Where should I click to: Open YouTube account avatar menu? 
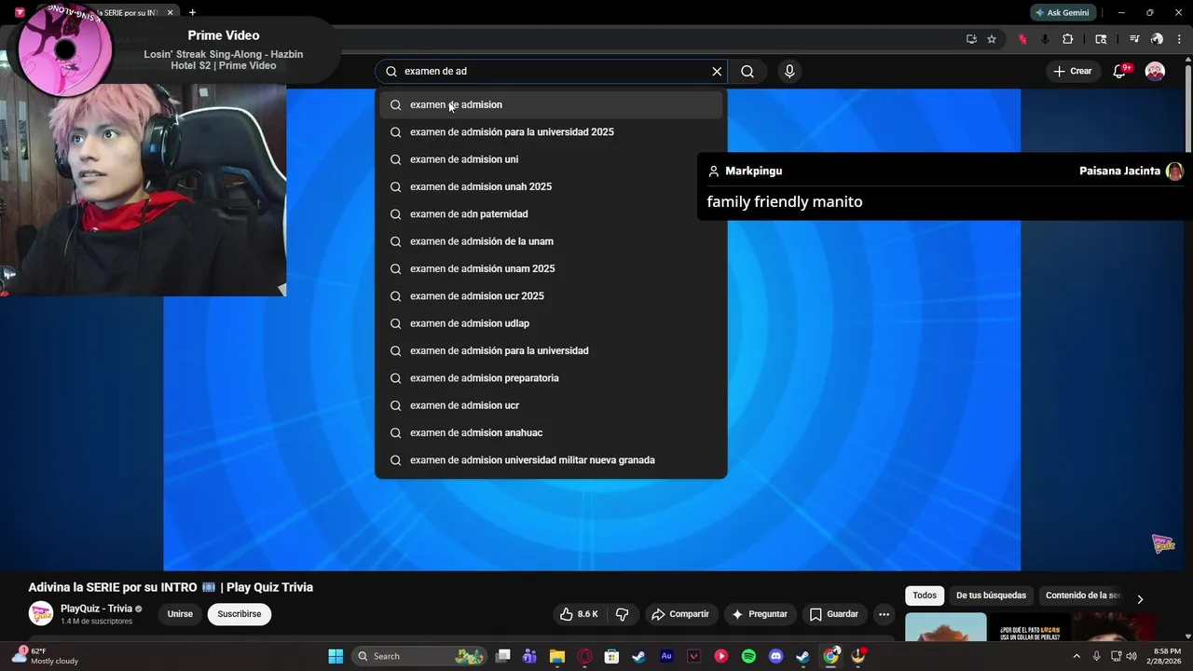[x=1155, y=72]
